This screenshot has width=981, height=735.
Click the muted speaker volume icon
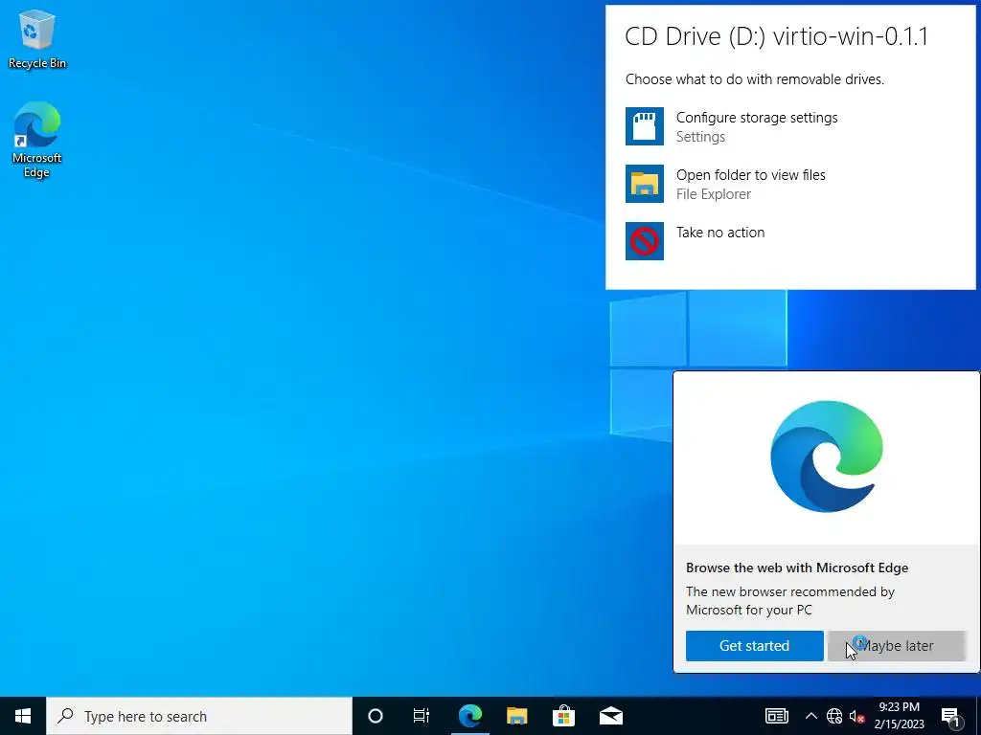[x=856, y=716]
